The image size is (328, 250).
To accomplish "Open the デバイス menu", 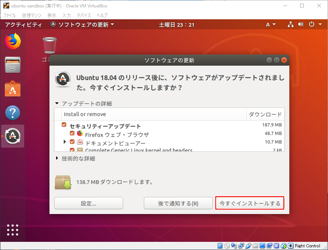I will click(x=84, y=15).
